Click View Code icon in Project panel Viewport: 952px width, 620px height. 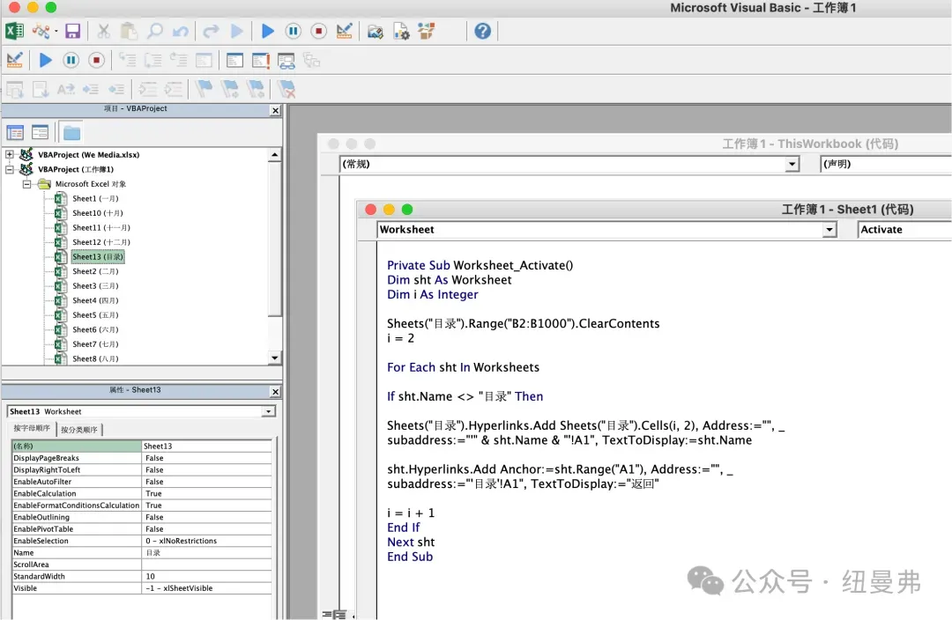[x=15, y=132]
